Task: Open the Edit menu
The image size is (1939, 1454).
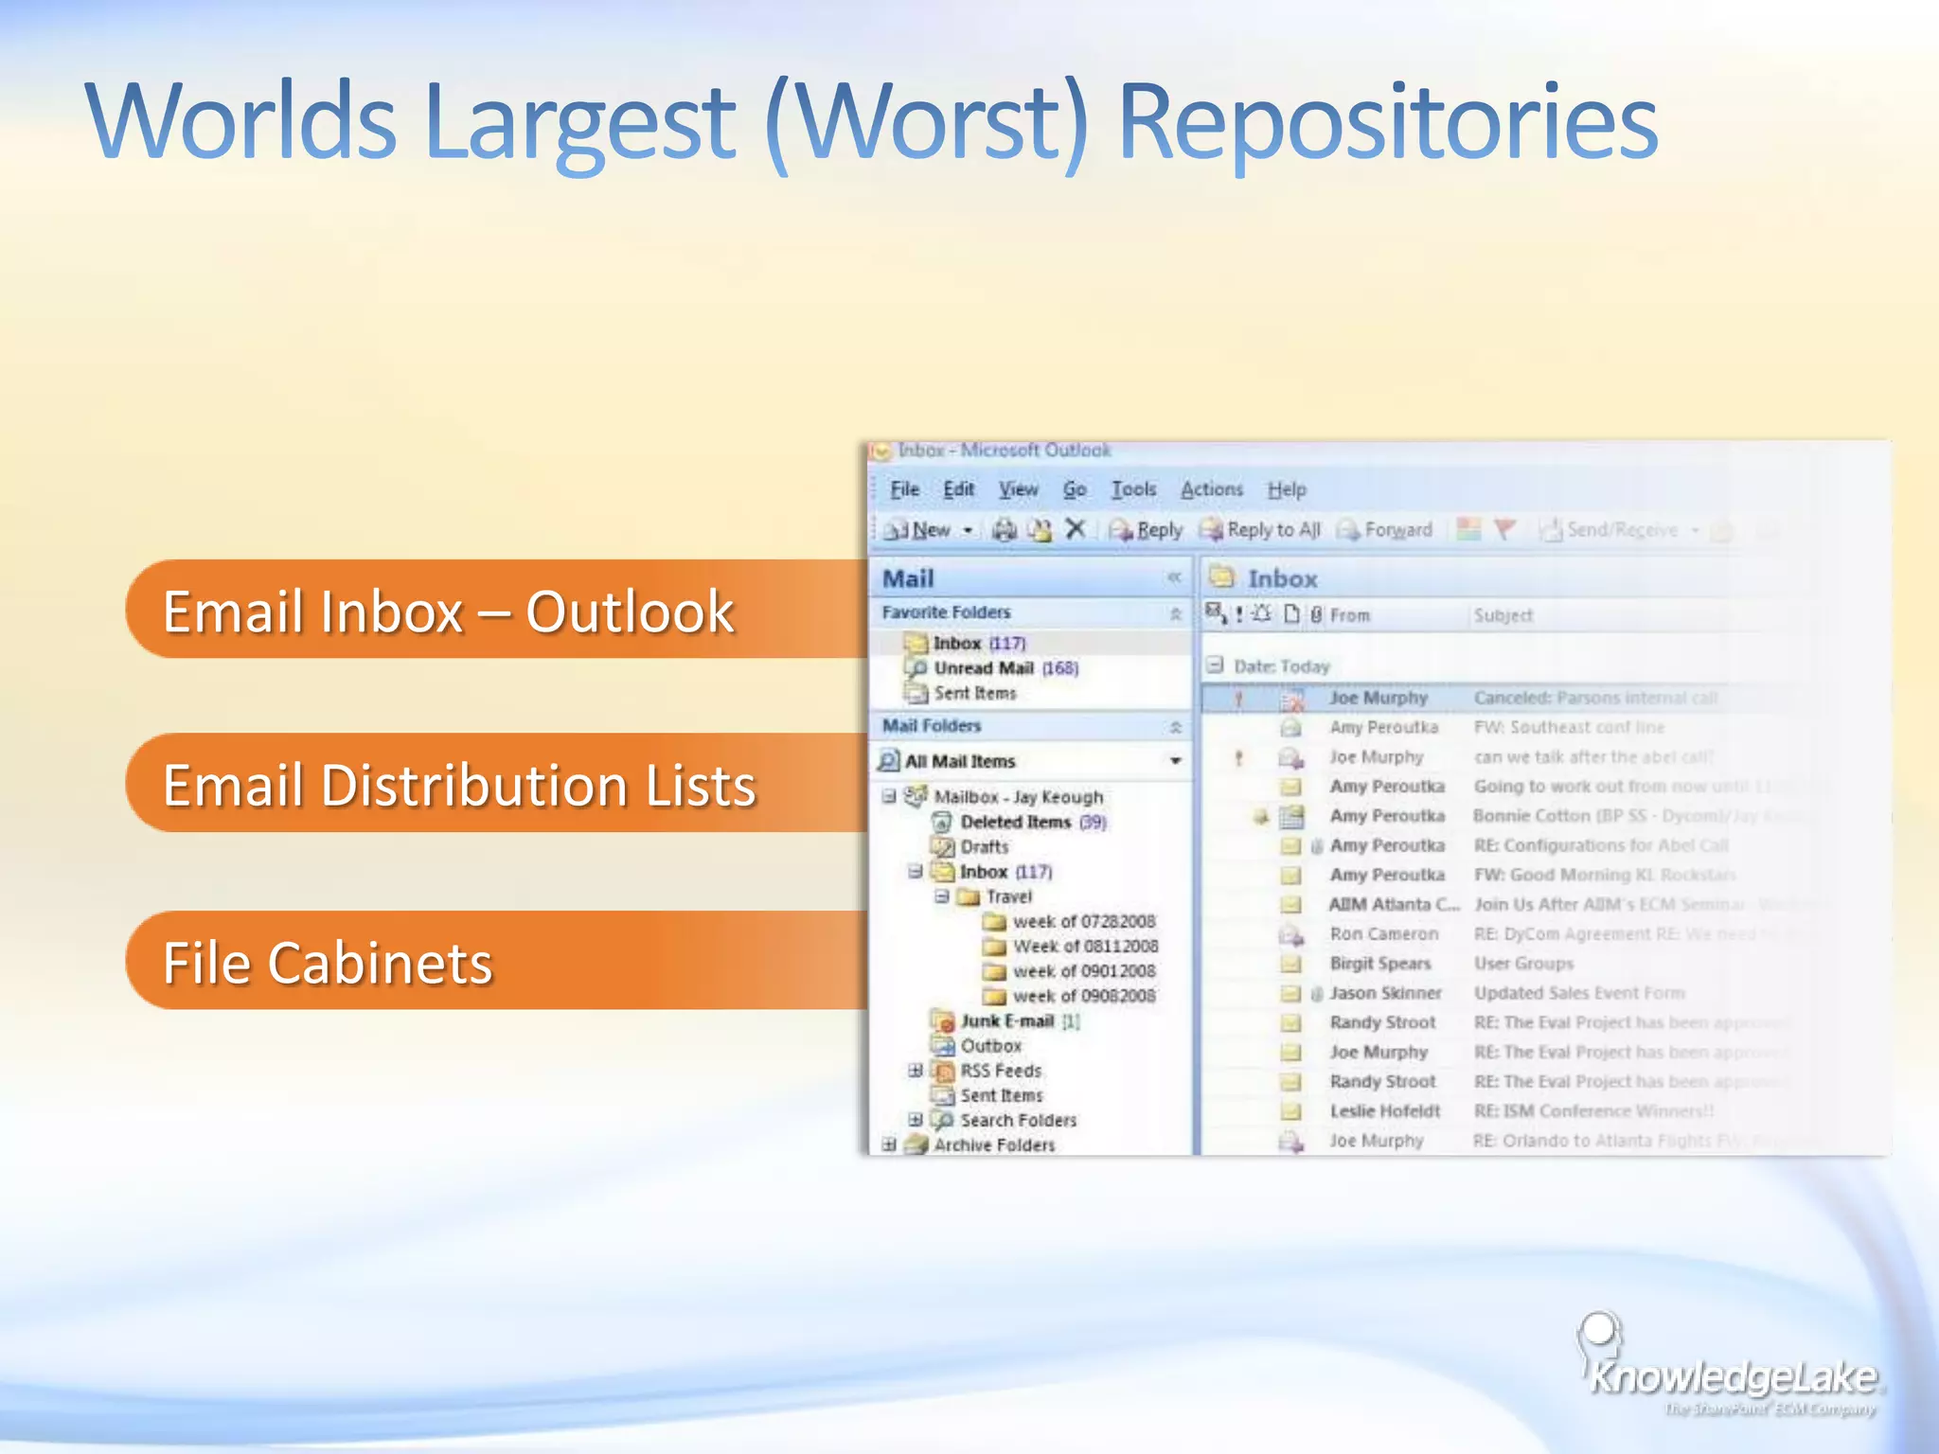Action: click(958, 489)
